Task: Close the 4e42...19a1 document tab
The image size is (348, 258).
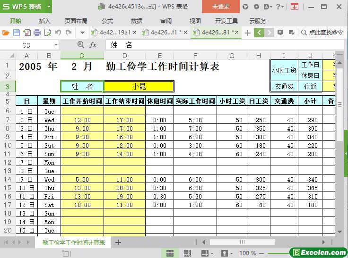Action: (134, 33)
